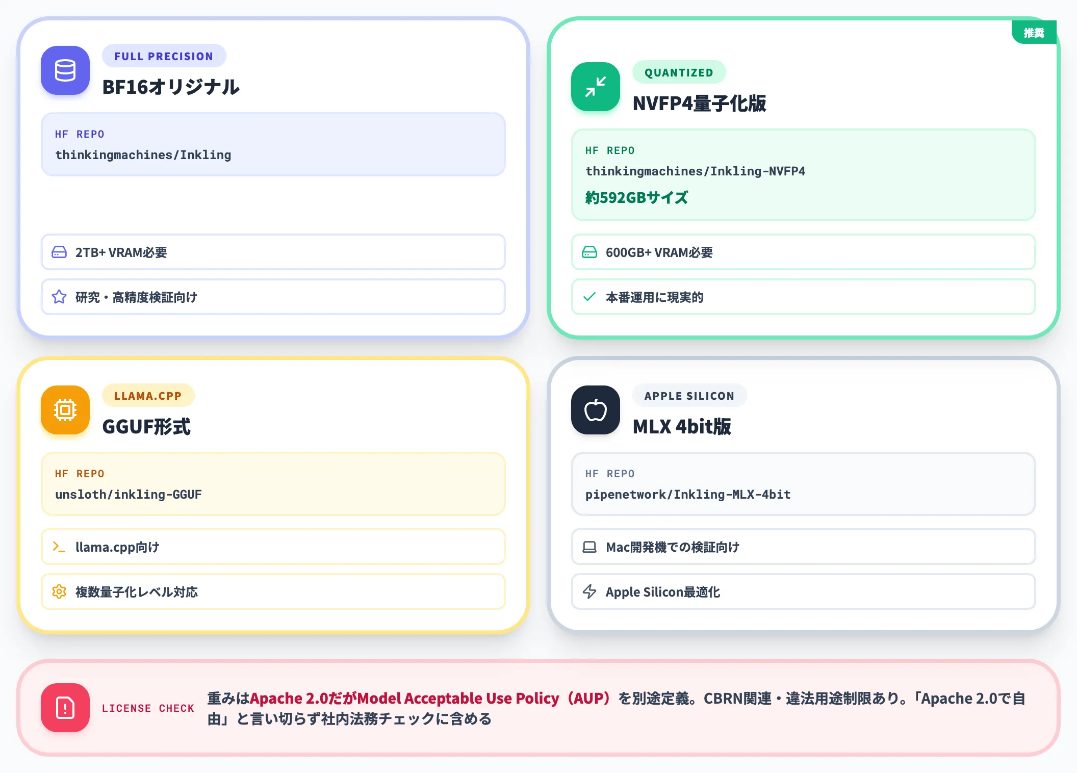Click the GGUF形式 heading
Screen dimensions: 1077x773
click(x=146, y=427)
